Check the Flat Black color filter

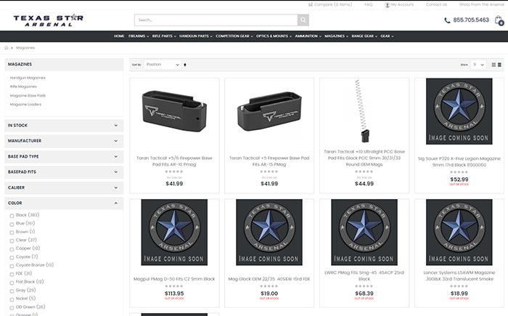pyautogui.click(x=12, y=283)
